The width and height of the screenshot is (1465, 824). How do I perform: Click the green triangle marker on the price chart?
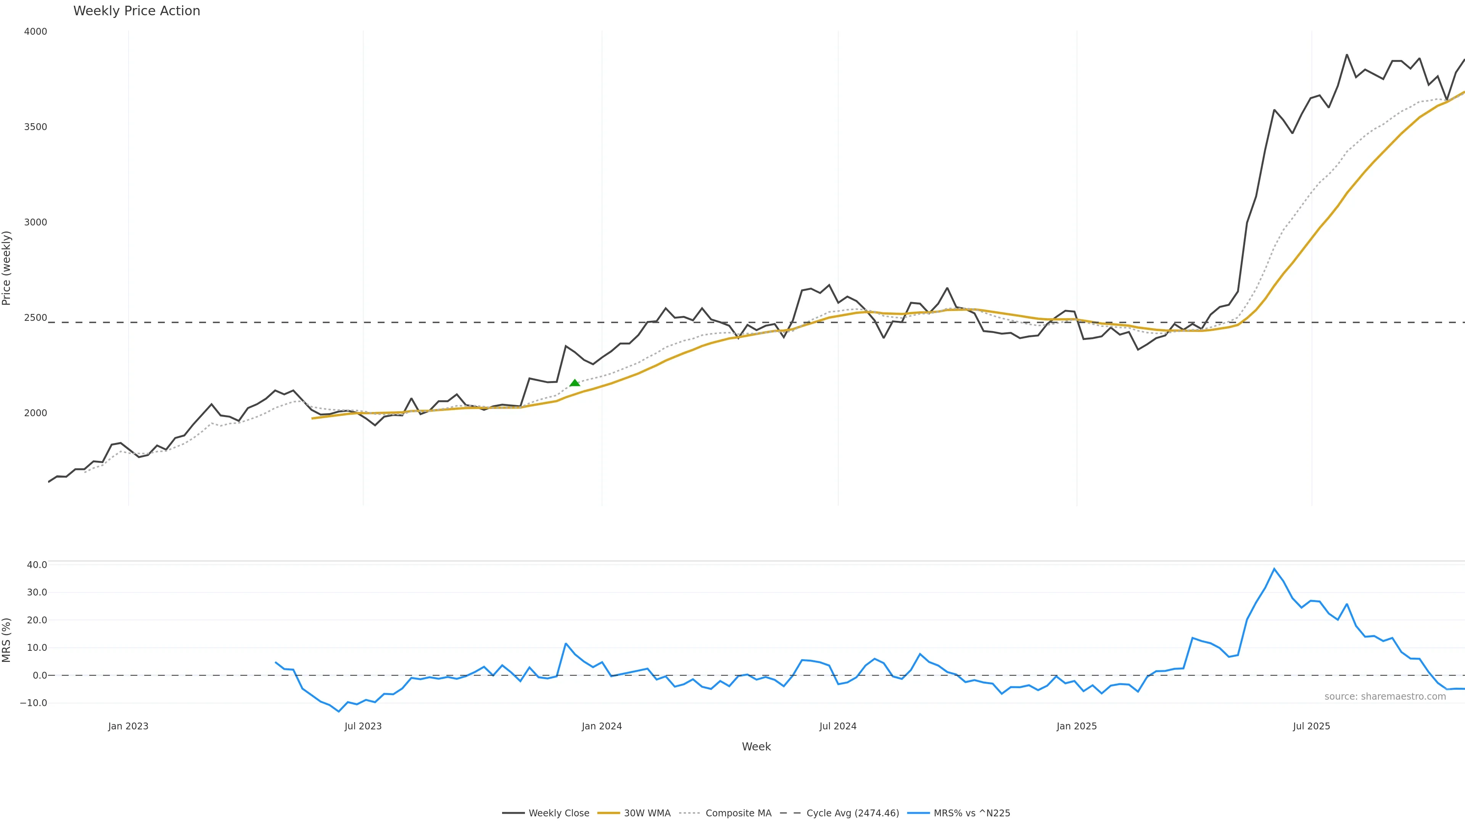pyautogui.click(x=575, y=383)
